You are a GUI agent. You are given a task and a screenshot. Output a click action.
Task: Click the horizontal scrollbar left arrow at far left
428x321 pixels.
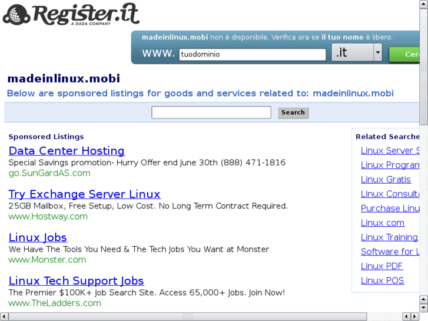(4, 317)
